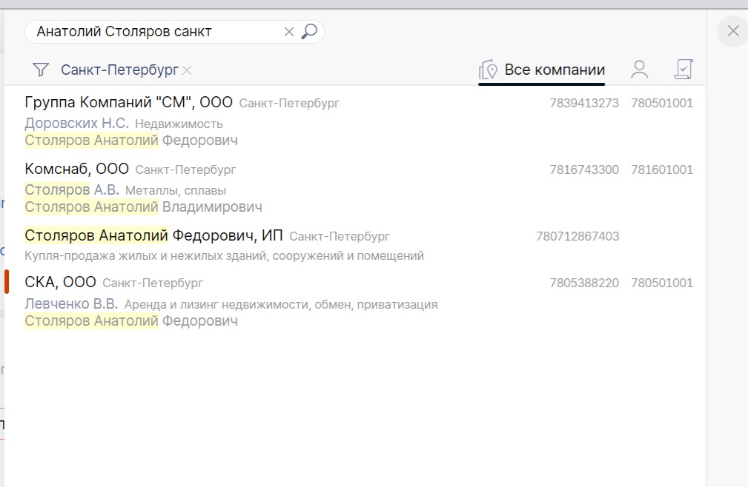Click Столяров Анатолий Федорович under Группа Компаний
This screenshot has height=487, width=748.
(131, 141)
